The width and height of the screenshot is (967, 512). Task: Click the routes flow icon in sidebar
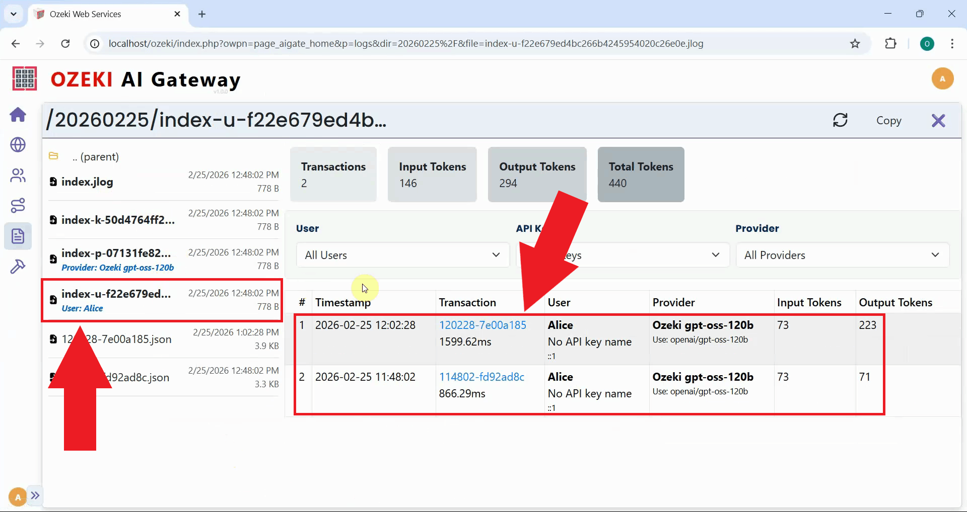18,205
